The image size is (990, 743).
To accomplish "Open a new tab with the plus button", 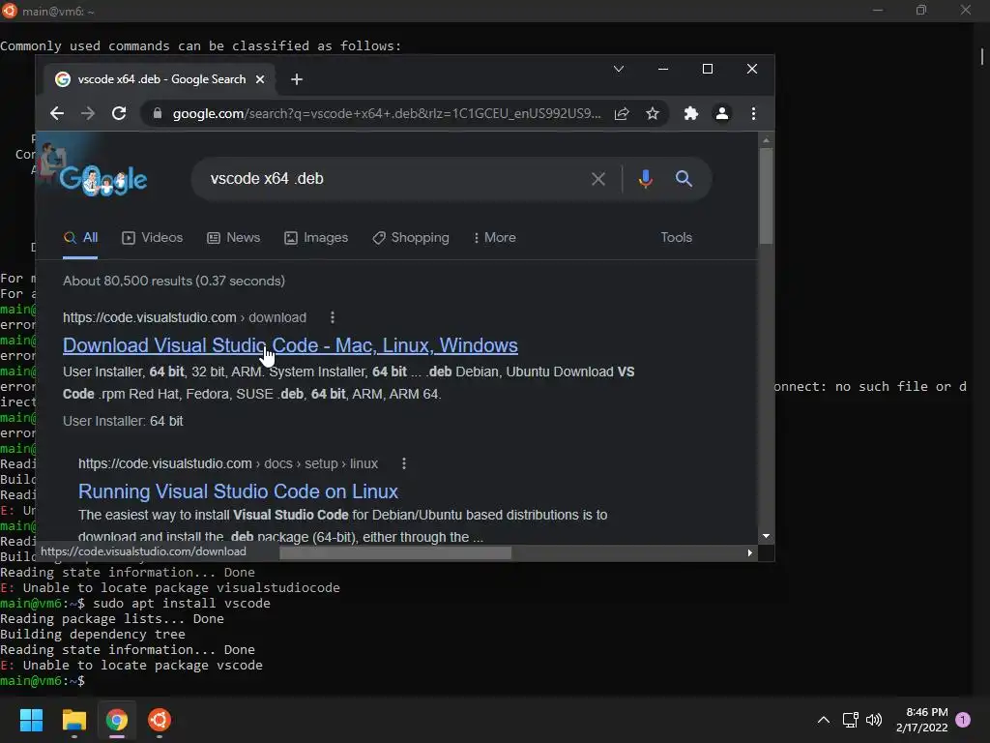I will click(297, 79).
